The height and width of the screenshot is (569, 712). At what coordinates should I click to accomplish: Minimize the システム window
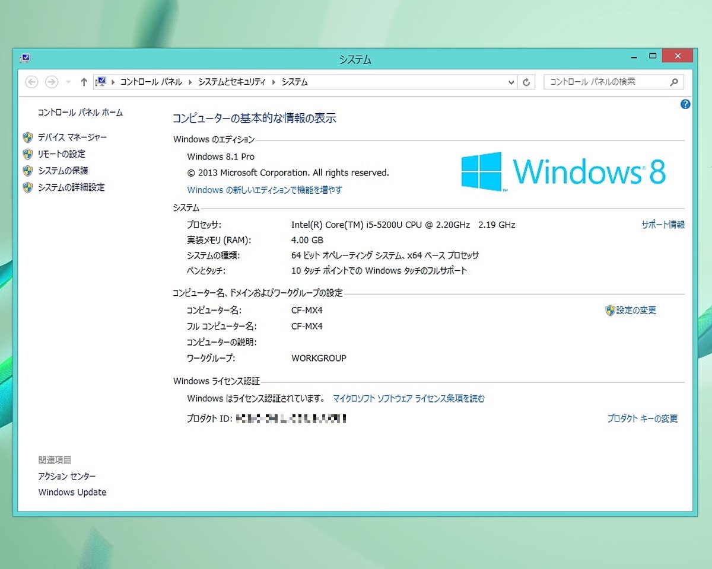click(635, 57)
